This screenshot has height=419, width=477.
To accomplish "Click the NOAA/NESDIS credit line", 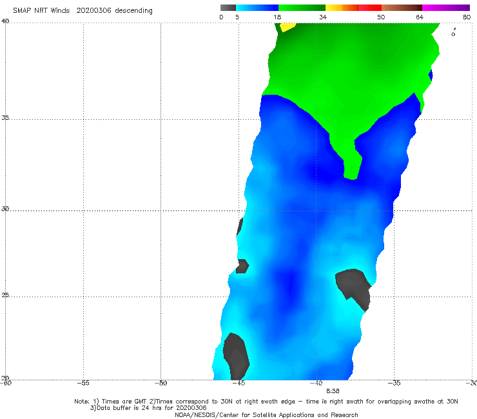I will pyautogui.click(x=266, y=415).
